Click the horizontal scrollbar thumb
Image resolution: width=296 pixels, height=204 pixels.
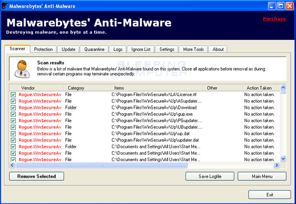[x=102, y=165]
